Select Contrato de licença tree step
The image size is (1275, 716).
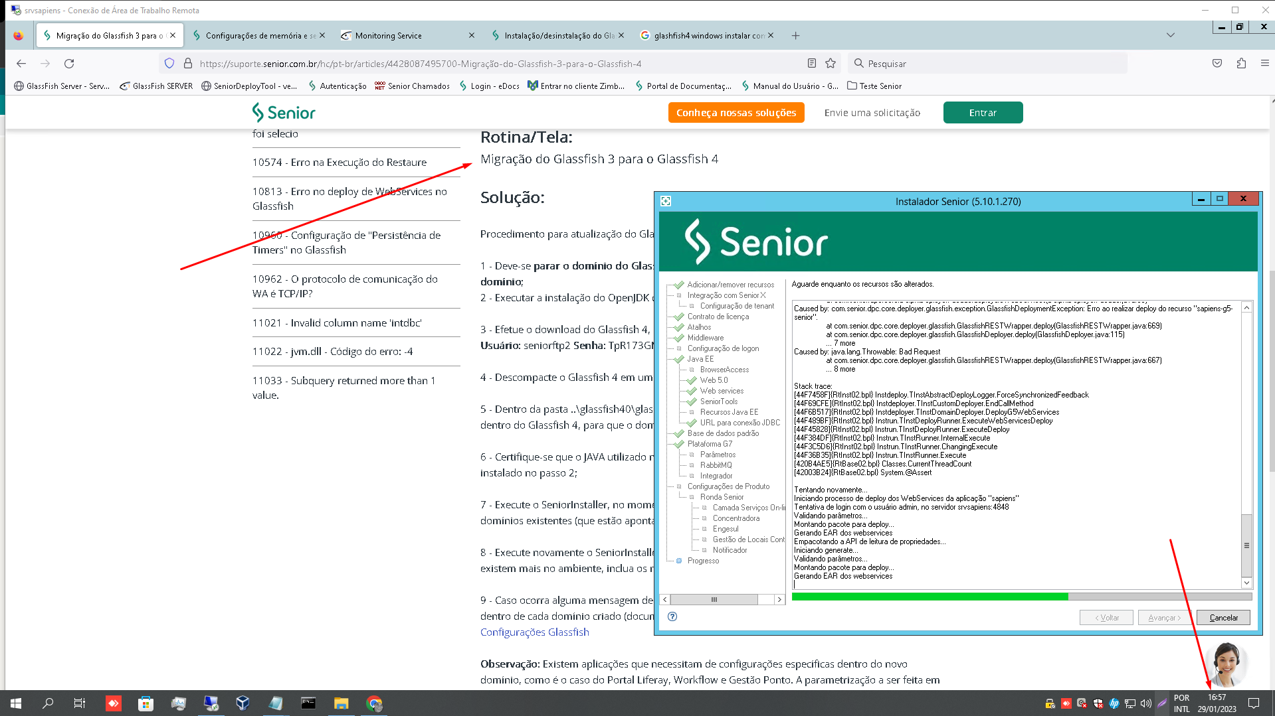click(718, 317)
